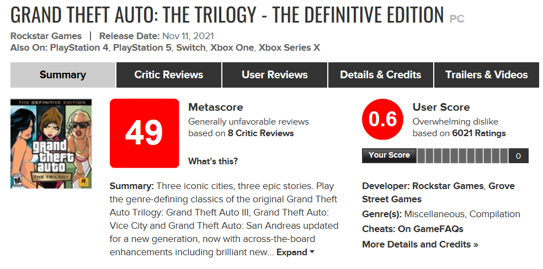Open the GTA Trilogy cover art thumbnail
Viewport: 543px width, 269px height.
pyautogui.click(x=51, y=144)
